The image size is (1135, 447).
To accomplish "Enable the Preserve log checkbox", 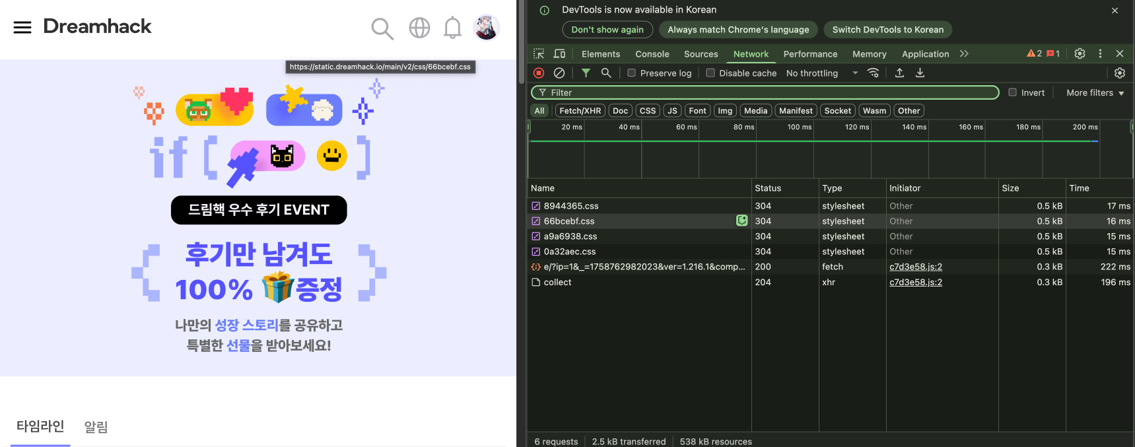I will pos(631,73).
